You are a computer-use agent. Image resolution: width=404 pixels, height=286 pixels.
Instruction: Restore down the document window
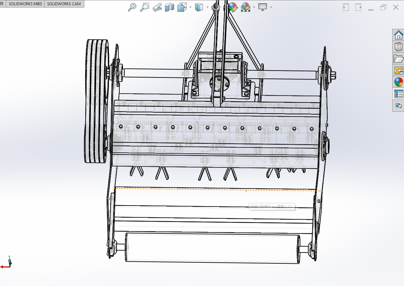[x=383, y=7]
